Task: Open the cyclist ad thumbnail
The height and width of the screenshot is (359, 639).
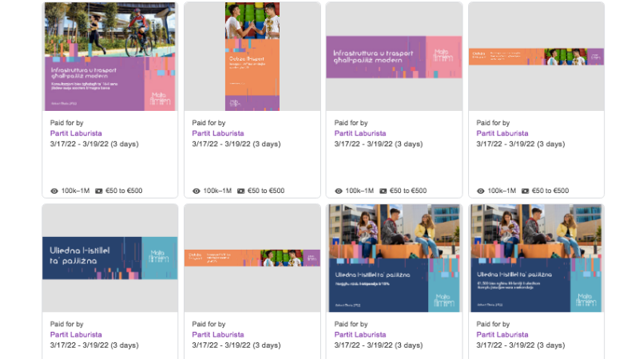Action: [110, 56]
